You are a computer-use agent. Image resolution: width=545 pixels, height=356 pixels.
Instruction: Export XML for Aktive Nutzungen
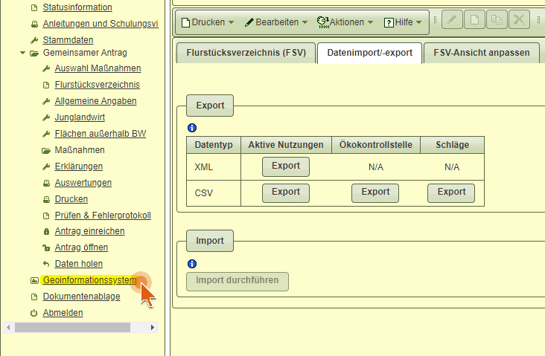[x=286, y=166]
